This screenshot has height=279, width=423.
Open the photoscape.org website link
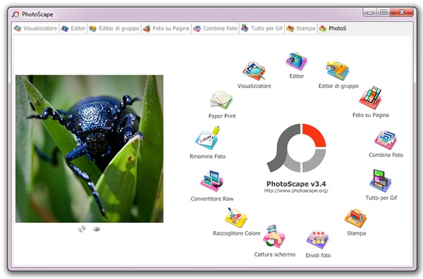point(296,191)
